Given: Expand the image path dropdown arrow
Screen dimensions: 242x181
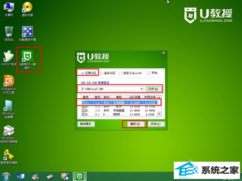Looking at the screenshot, I should point(142,89).
